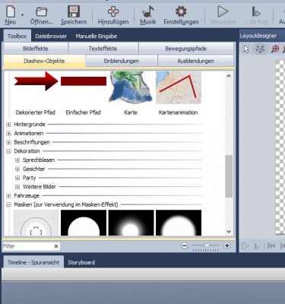
Task: Open the Einblendungen category button
Action: coord(121,61)
